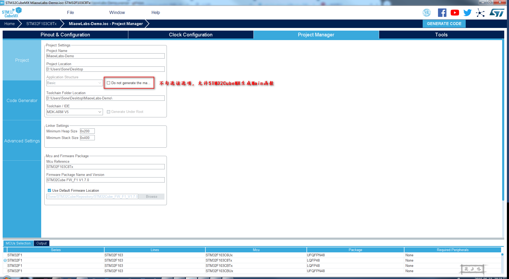This screenshot has width=509, height=279.
Task: Click the MCU list vertical scrollbar
Action: [x=502, y=254]
